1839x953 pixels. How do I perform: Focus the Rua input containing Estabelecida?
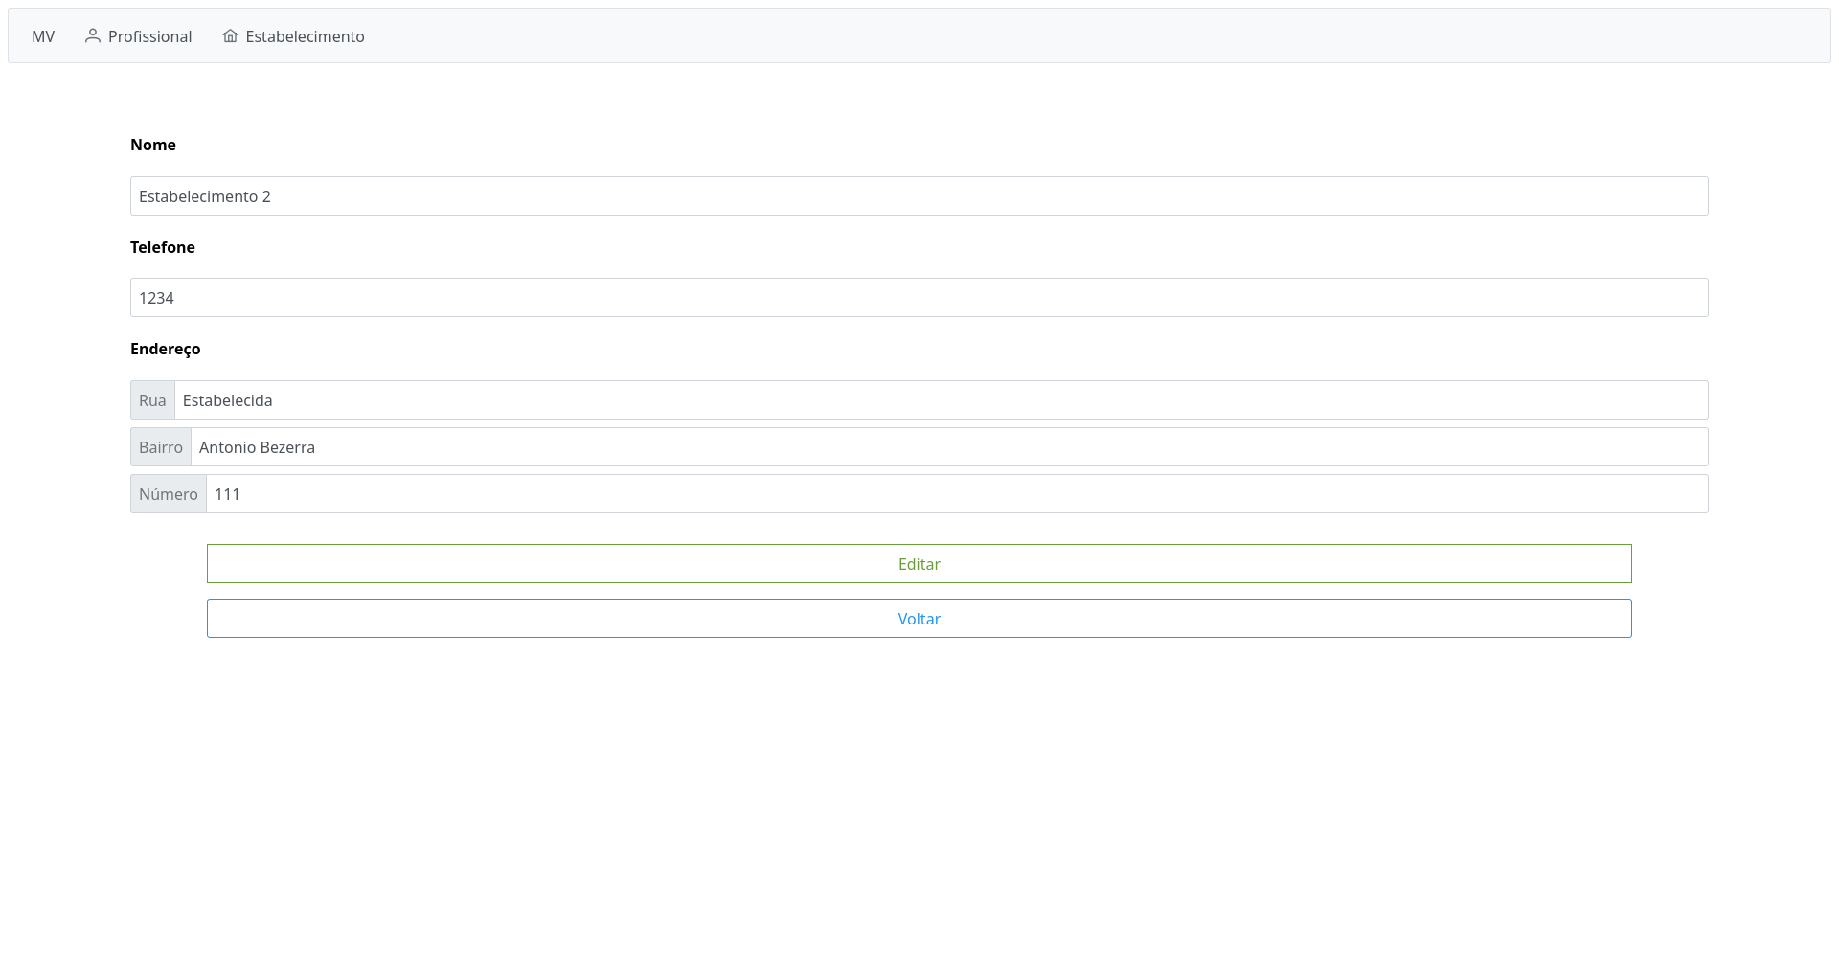coord(942,400)
